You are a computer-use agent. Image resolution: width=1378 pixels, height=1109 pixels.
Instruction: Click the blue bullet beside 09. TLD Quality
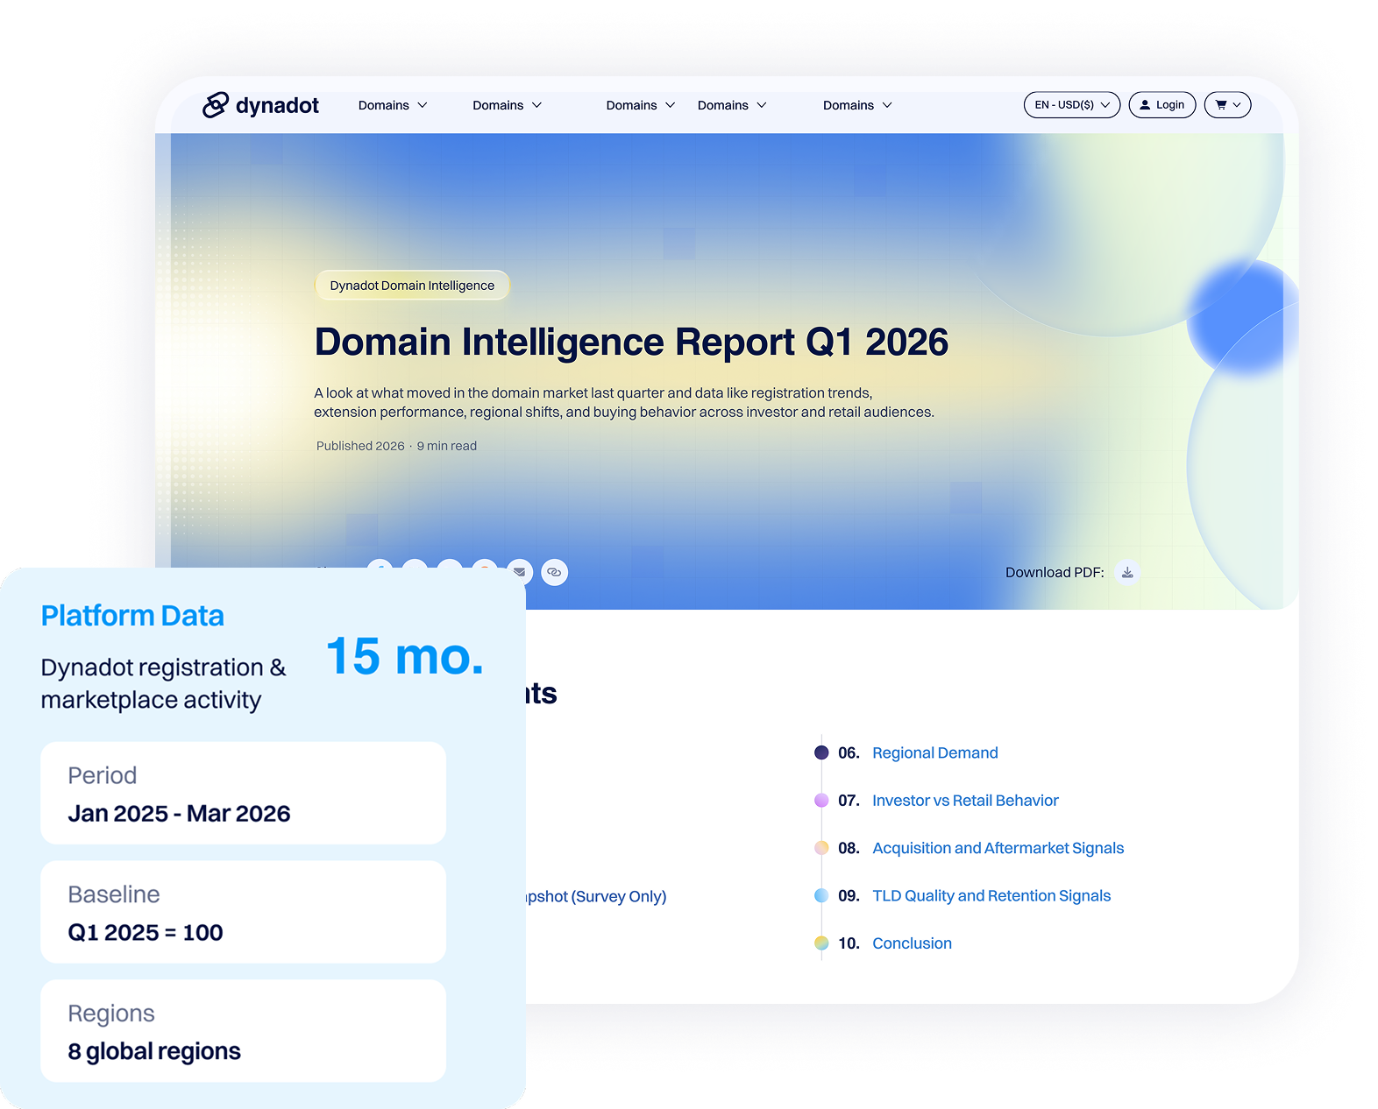tap(821, 895)
